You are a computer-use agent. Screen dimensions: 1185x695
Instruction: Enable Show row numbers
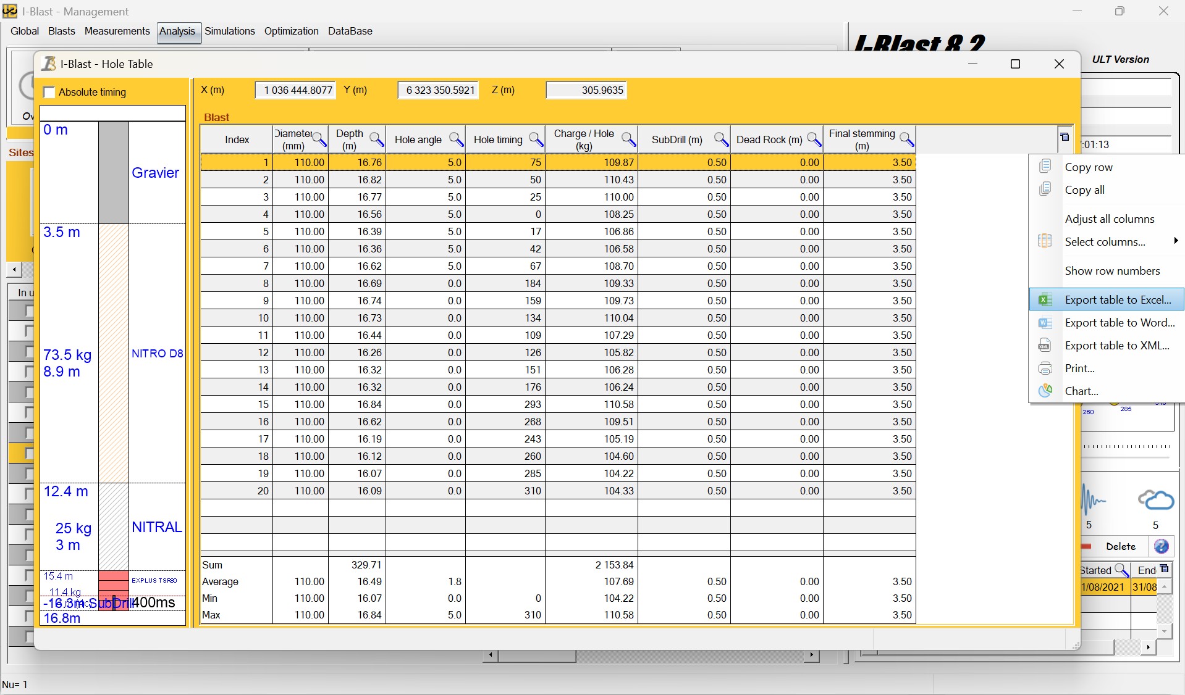click(1113, 270)
